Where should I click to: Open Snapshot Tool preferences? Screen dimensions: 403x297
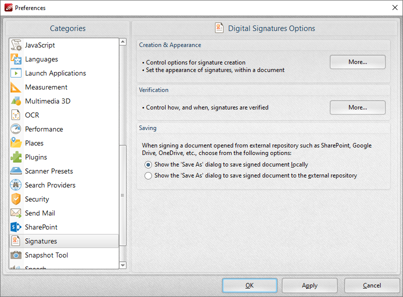[64, 255]
